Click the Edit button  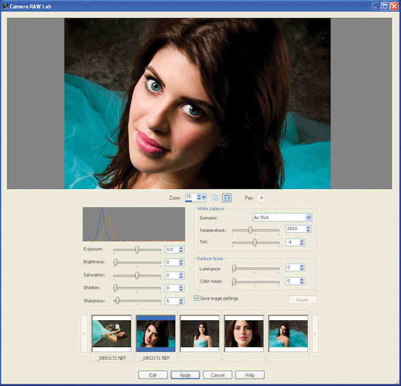[153, 375]
